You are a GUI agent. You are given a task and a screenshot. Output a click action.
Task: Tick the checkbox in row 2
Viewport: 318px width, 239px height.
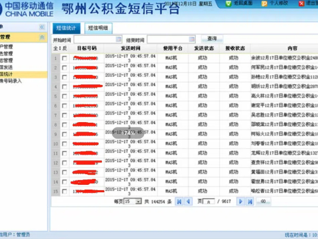(65, 67)
